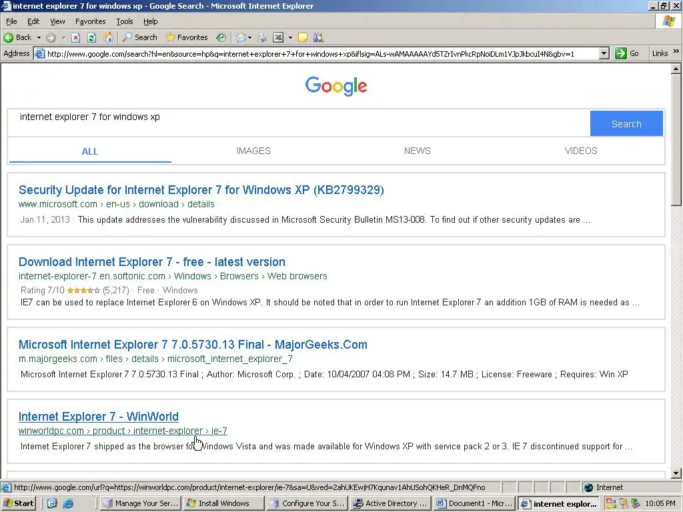Open the Windows Start button
The width and height of the screenshot is (683, 512).
(x=18, y=503)
